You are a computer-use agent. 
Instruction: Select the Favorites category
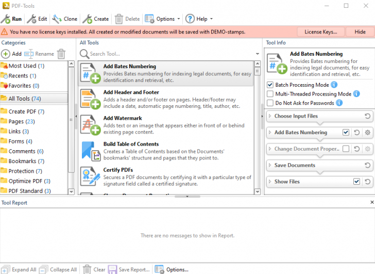pyautogui.click(x=34, y=86)
